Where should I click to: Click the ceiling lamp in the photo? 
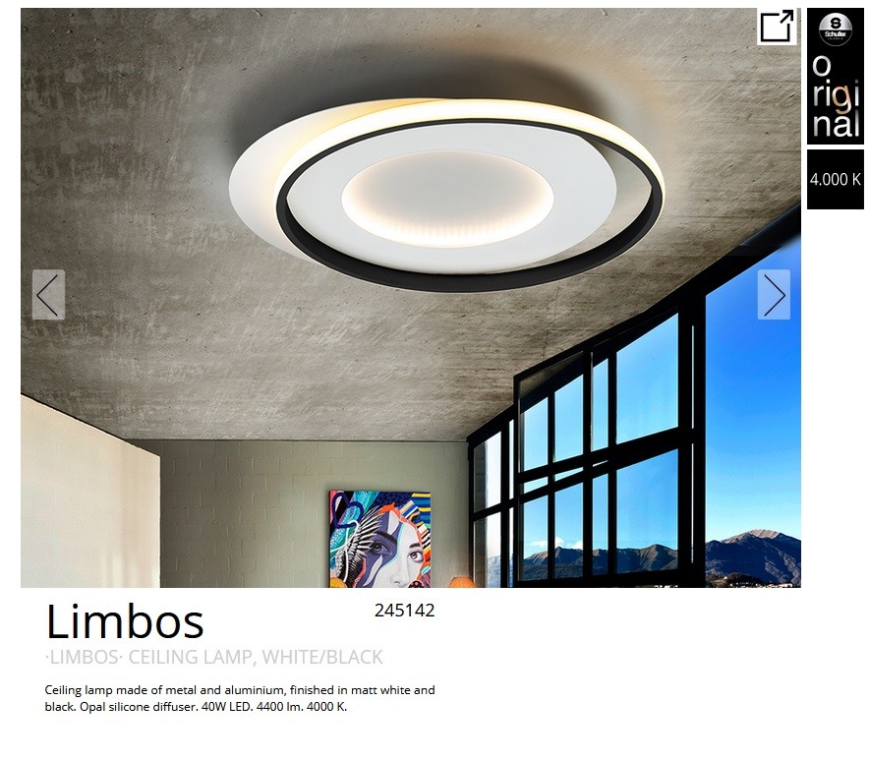446,194
